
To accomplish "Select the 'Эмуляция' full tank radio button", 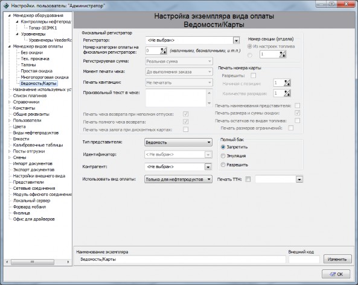I will click(x=223, y=156).
